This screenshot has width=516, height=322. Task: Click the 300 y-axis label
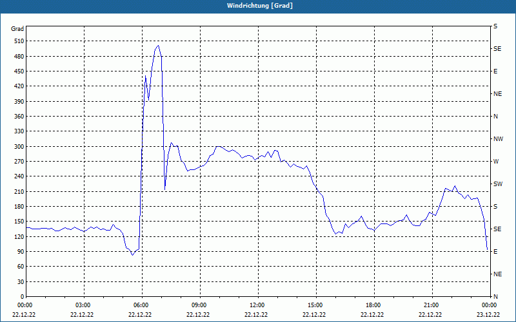pos(20,147)
